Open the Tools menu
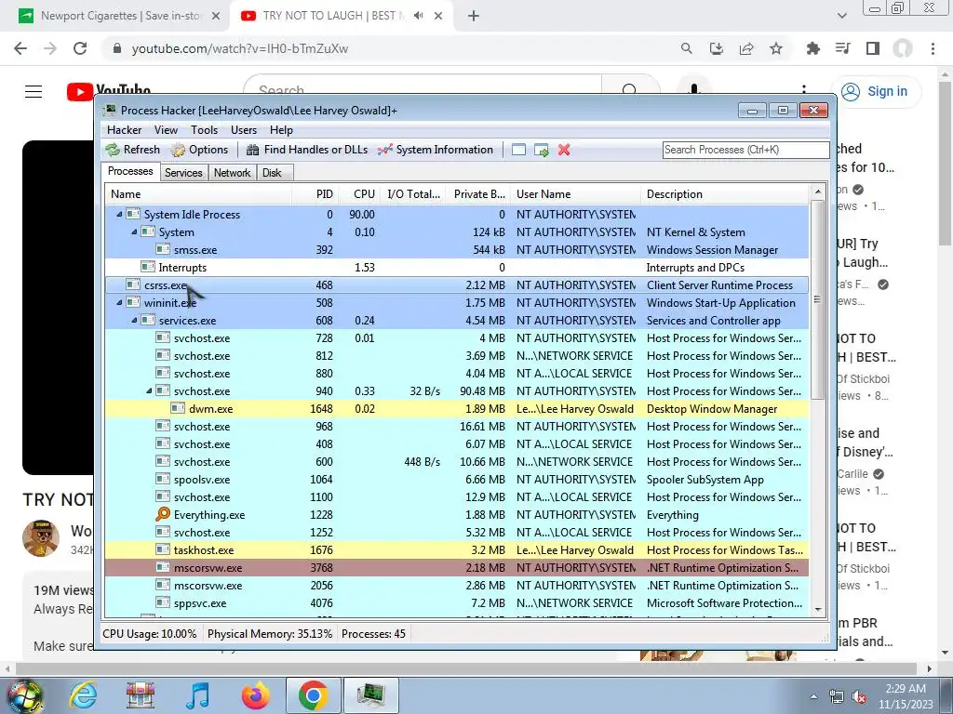 point(204,130)
